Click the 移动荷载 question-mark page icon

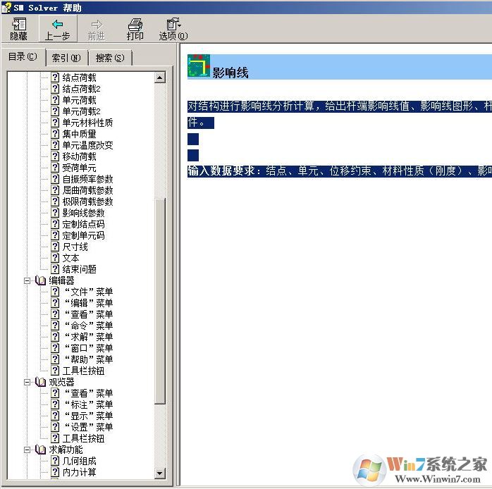(x=55, y=156)
